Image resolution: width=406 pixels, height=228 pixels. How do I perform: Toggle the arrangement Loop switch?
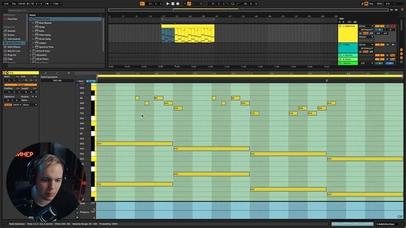point(233,4)
